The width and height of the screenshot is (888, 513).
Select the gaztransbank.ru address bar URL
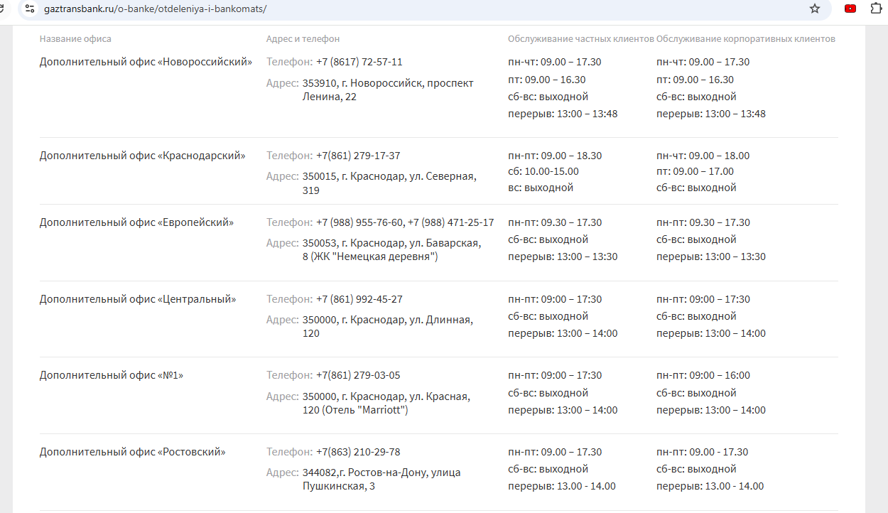[155, 9]
